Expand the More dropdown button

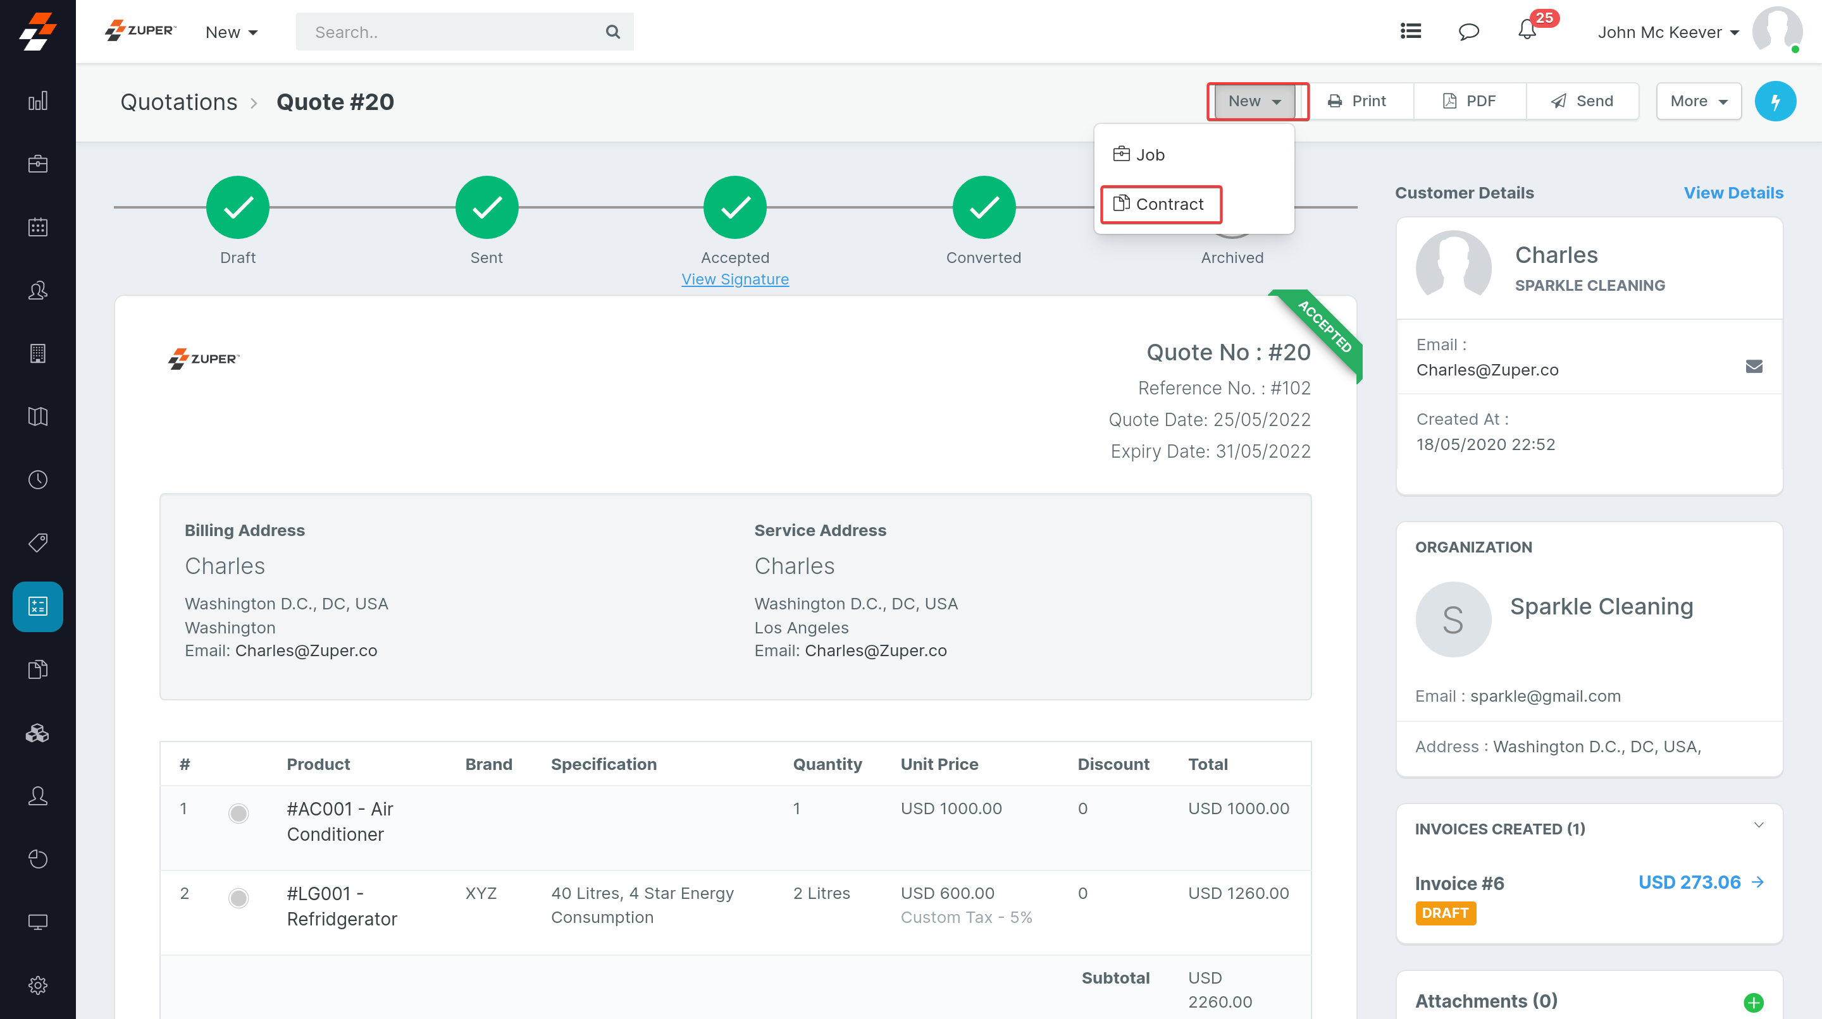coord(1698,101)
